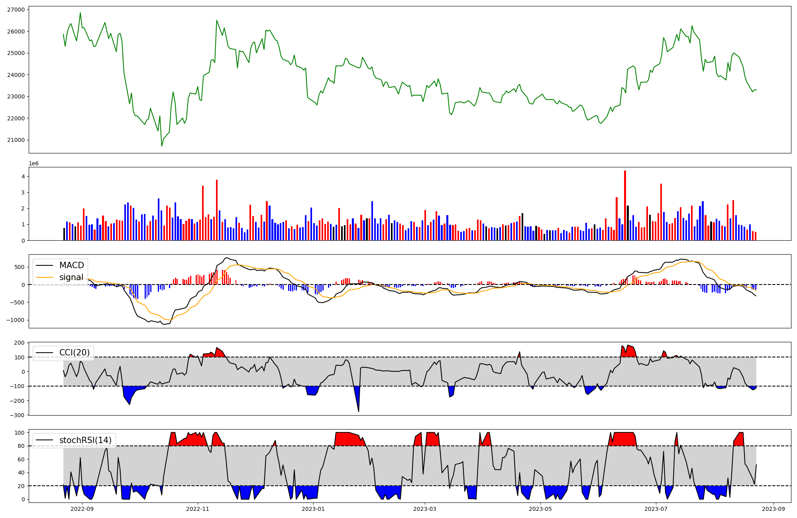Click the 2023-09 date tick label
Viewport: 797px width, 518px height.
tap(773, 509)
